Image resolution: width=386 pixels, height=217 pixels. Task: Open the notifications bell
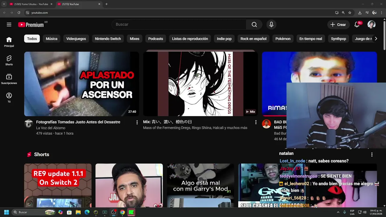357,25
